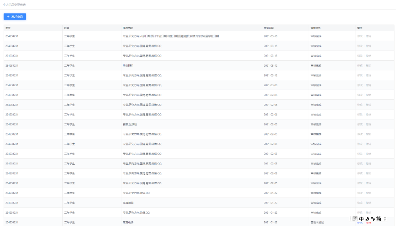
Task: Toggle the punctuation mode icon in IME bar
Action: tap(373, 219)
